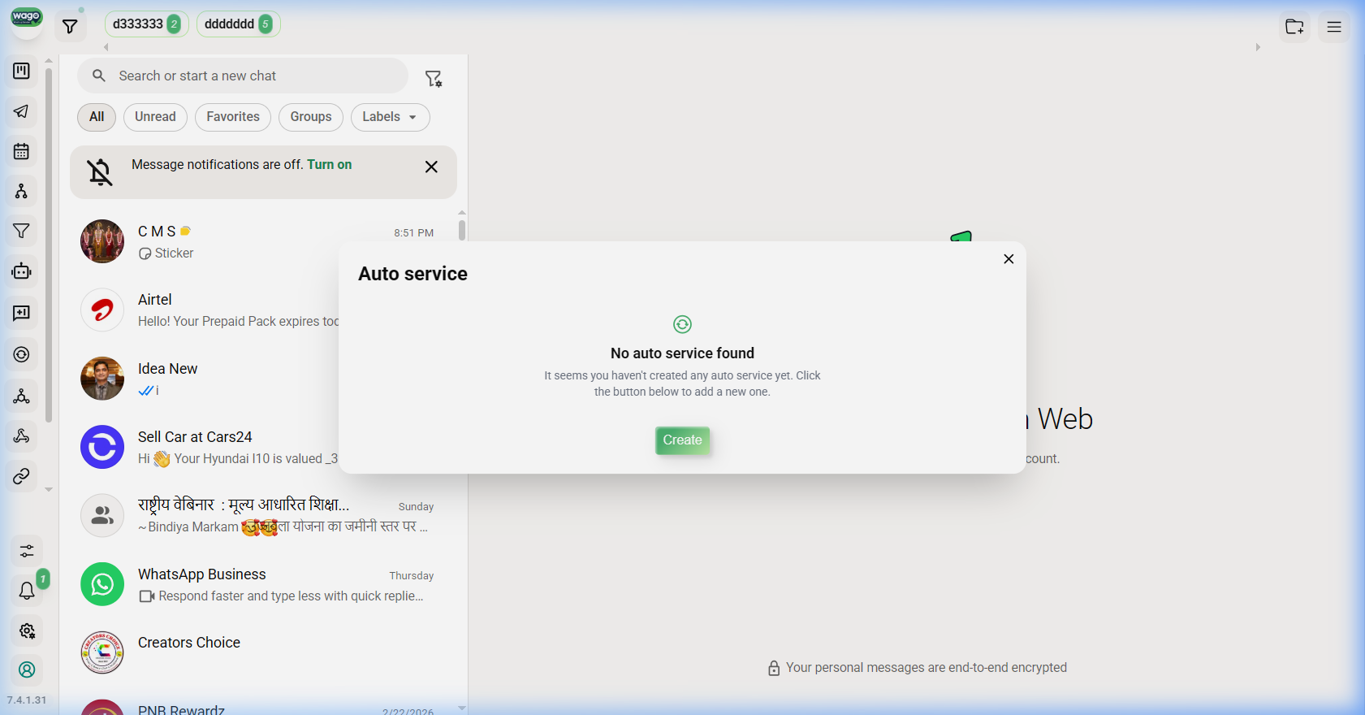The height and width of the screenshot is (715, 1365).
Task: Open the auto service sidebar icon
Action: 22,354
